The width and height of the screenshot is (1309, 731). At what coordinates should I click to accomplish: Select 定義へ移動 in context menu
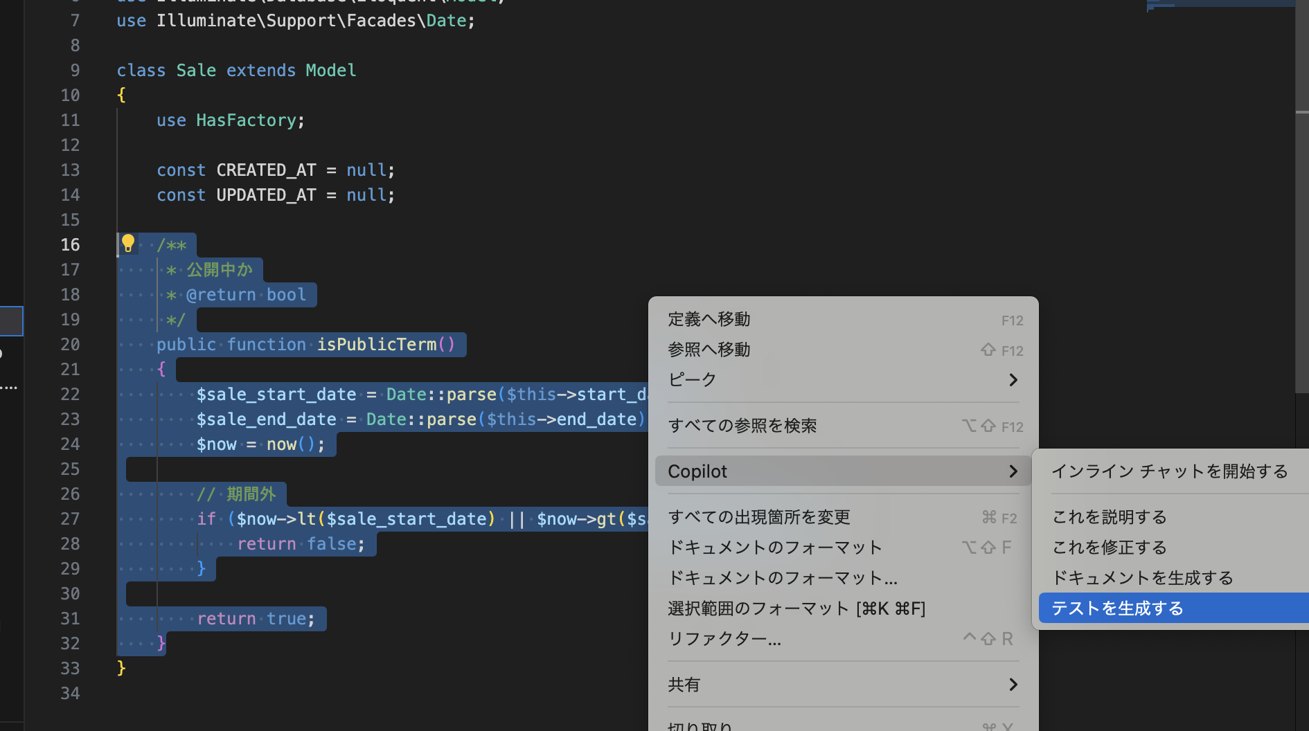[709, 319]
